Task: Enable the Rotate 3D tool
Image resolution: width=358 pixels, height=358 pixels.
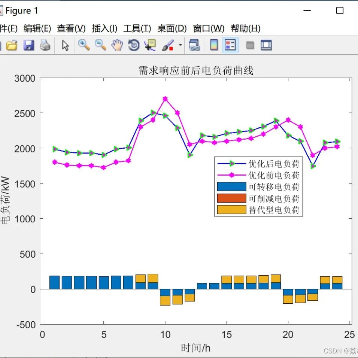Action: pyautogui.click(x=134, y=45)
